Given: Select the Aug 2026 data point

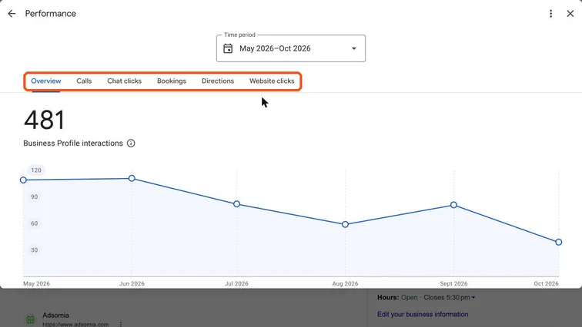Looking at the screenshot, I should pos(345,225).
